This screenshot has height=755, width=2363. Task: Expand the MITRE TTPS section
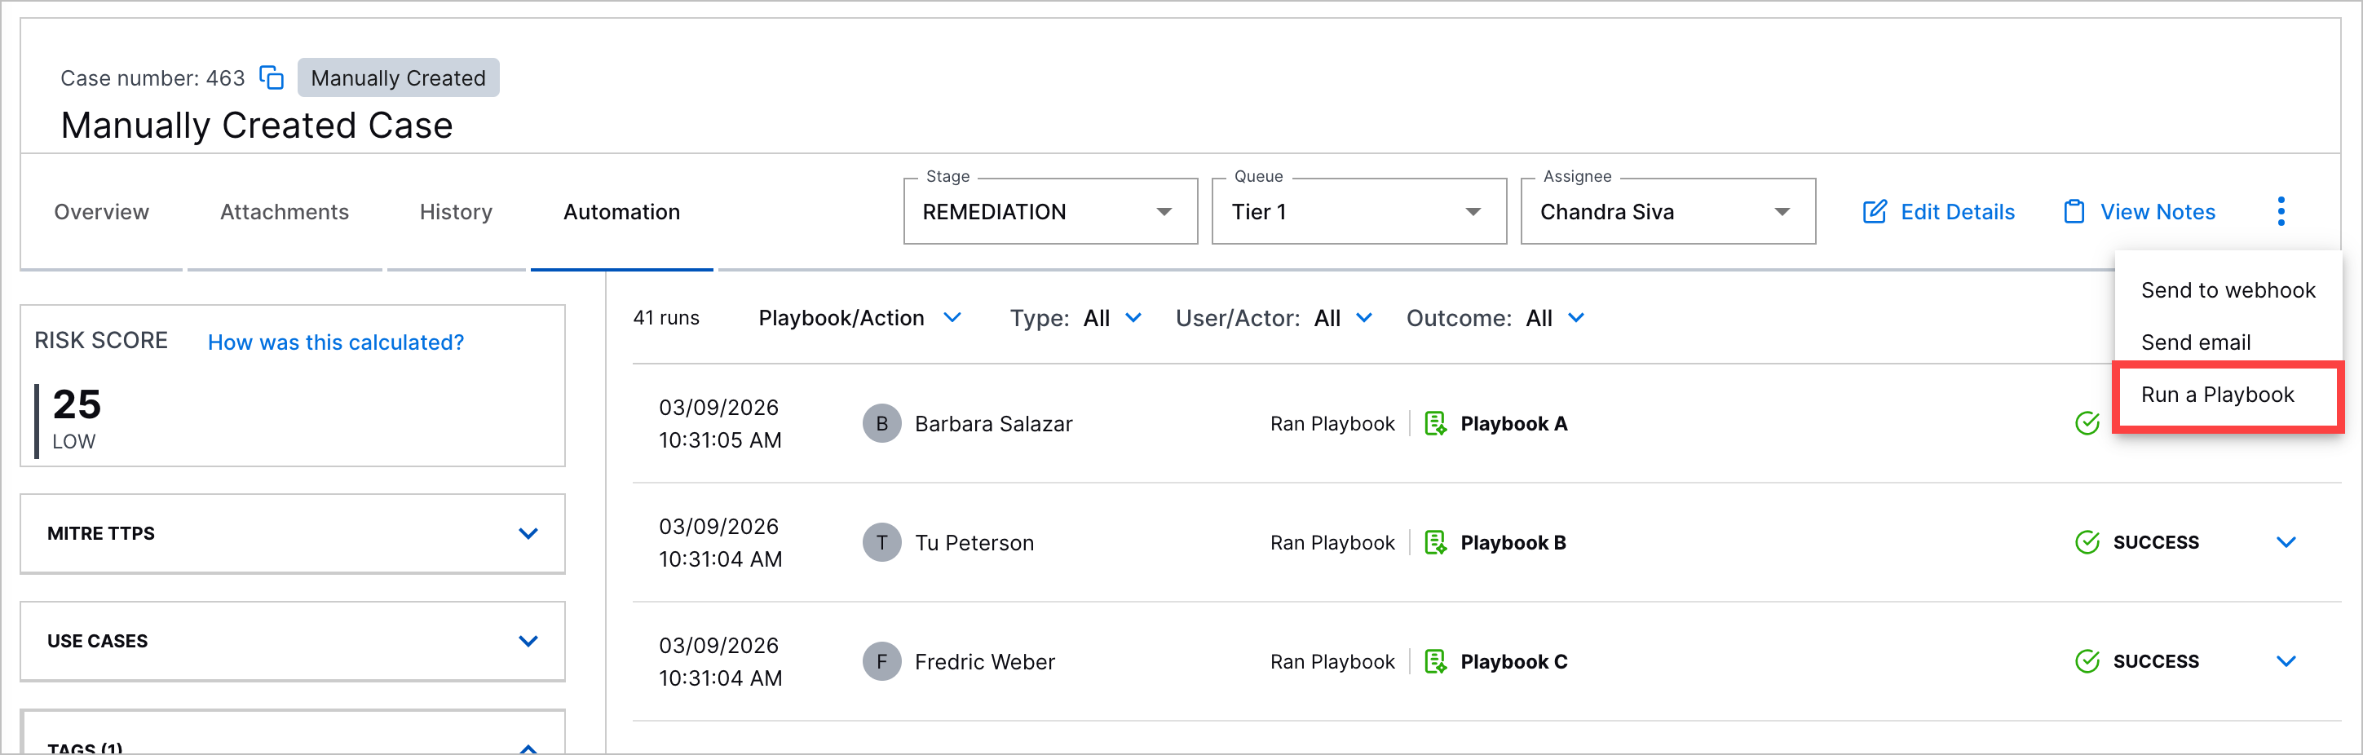coord(528,534)
